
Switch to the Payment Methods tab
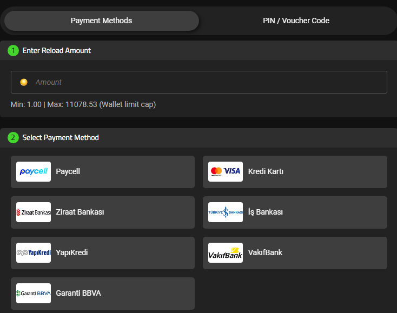pos(101,21)
